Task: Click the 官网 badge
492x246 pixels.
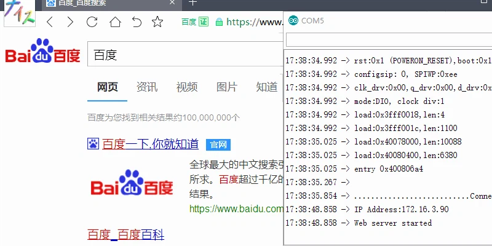Action: coord(218,145)
